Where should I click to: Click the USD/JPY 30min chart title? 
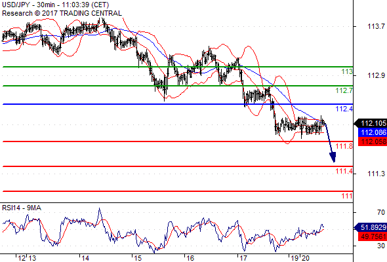[55, 5]
